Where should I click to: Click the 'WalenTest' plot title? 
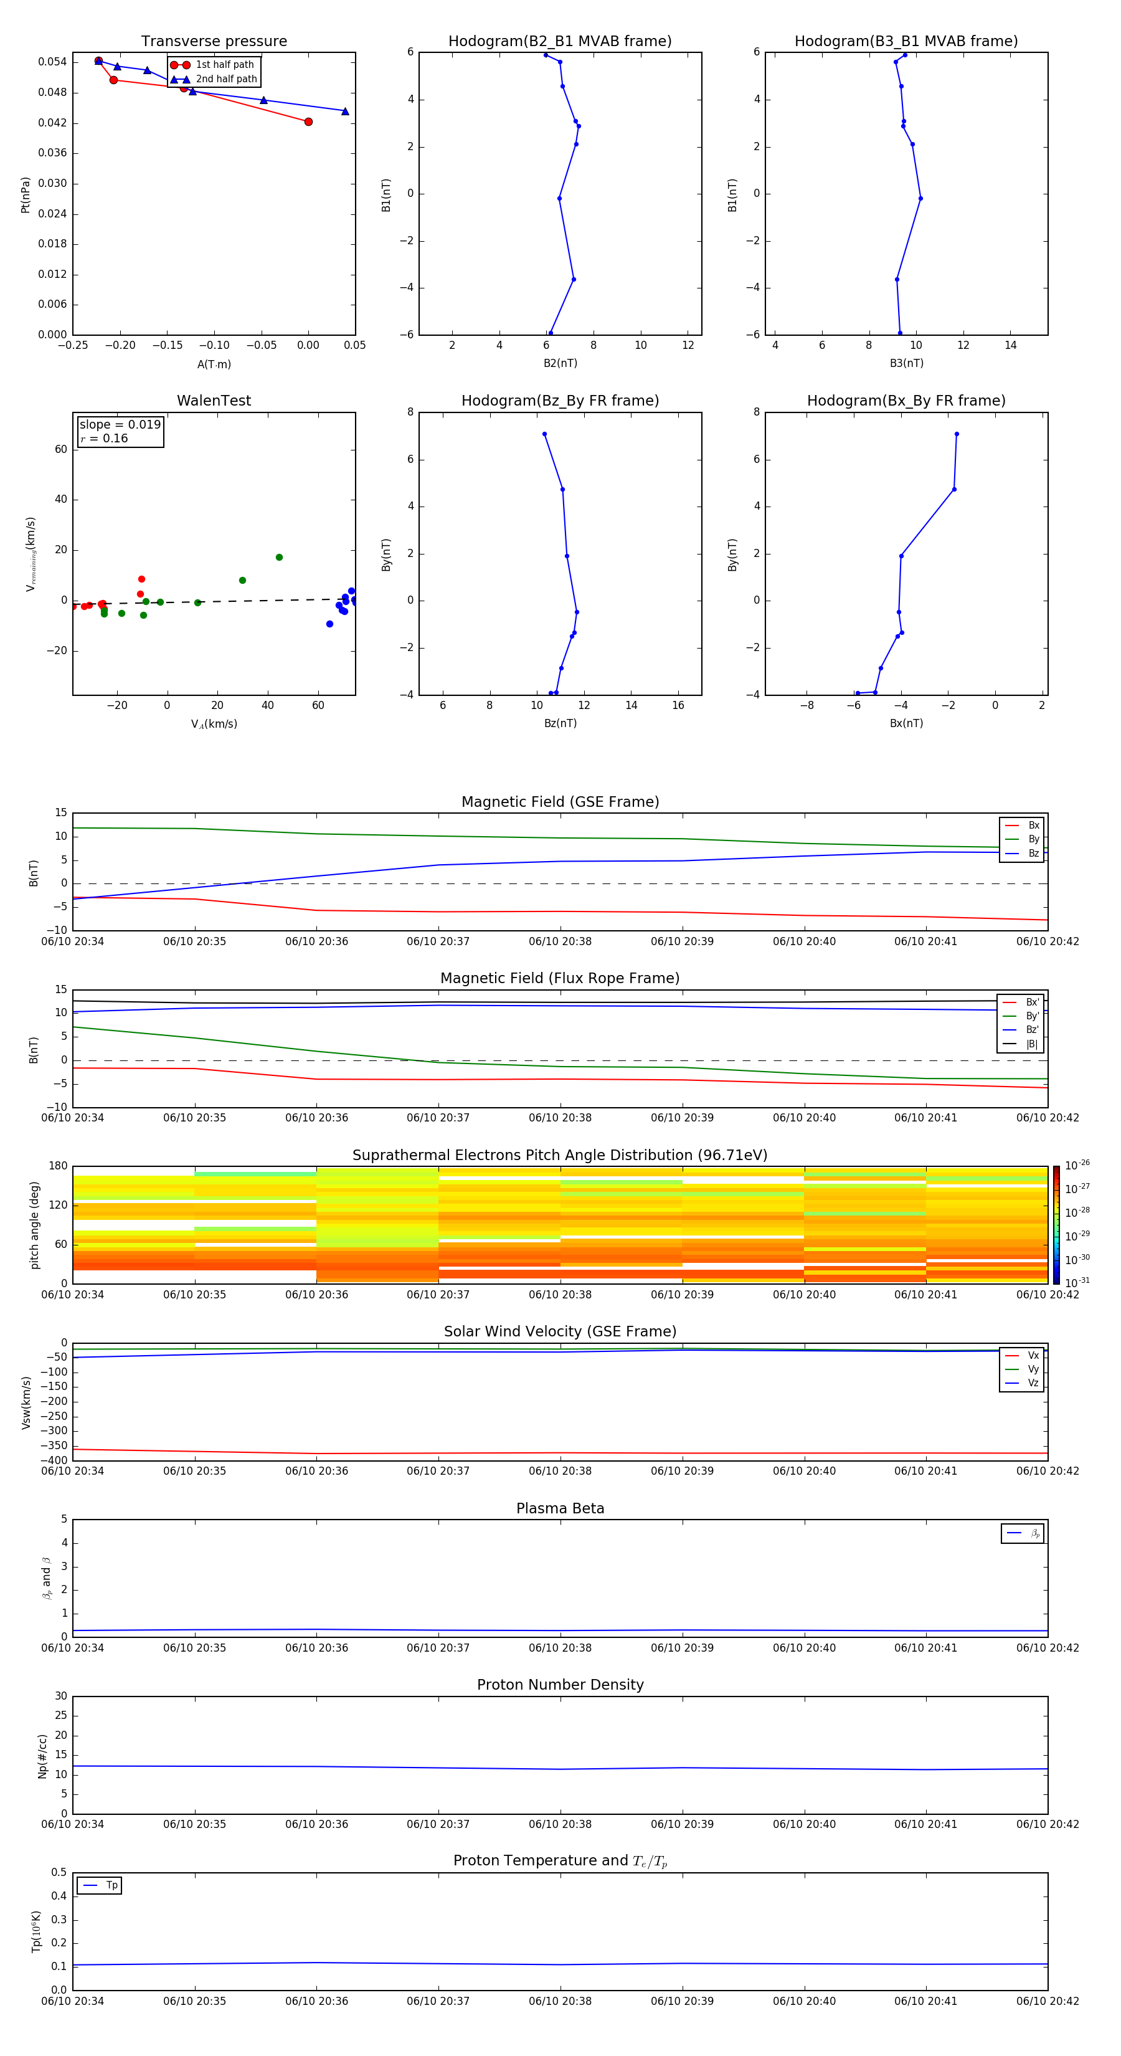coord(214,401)
